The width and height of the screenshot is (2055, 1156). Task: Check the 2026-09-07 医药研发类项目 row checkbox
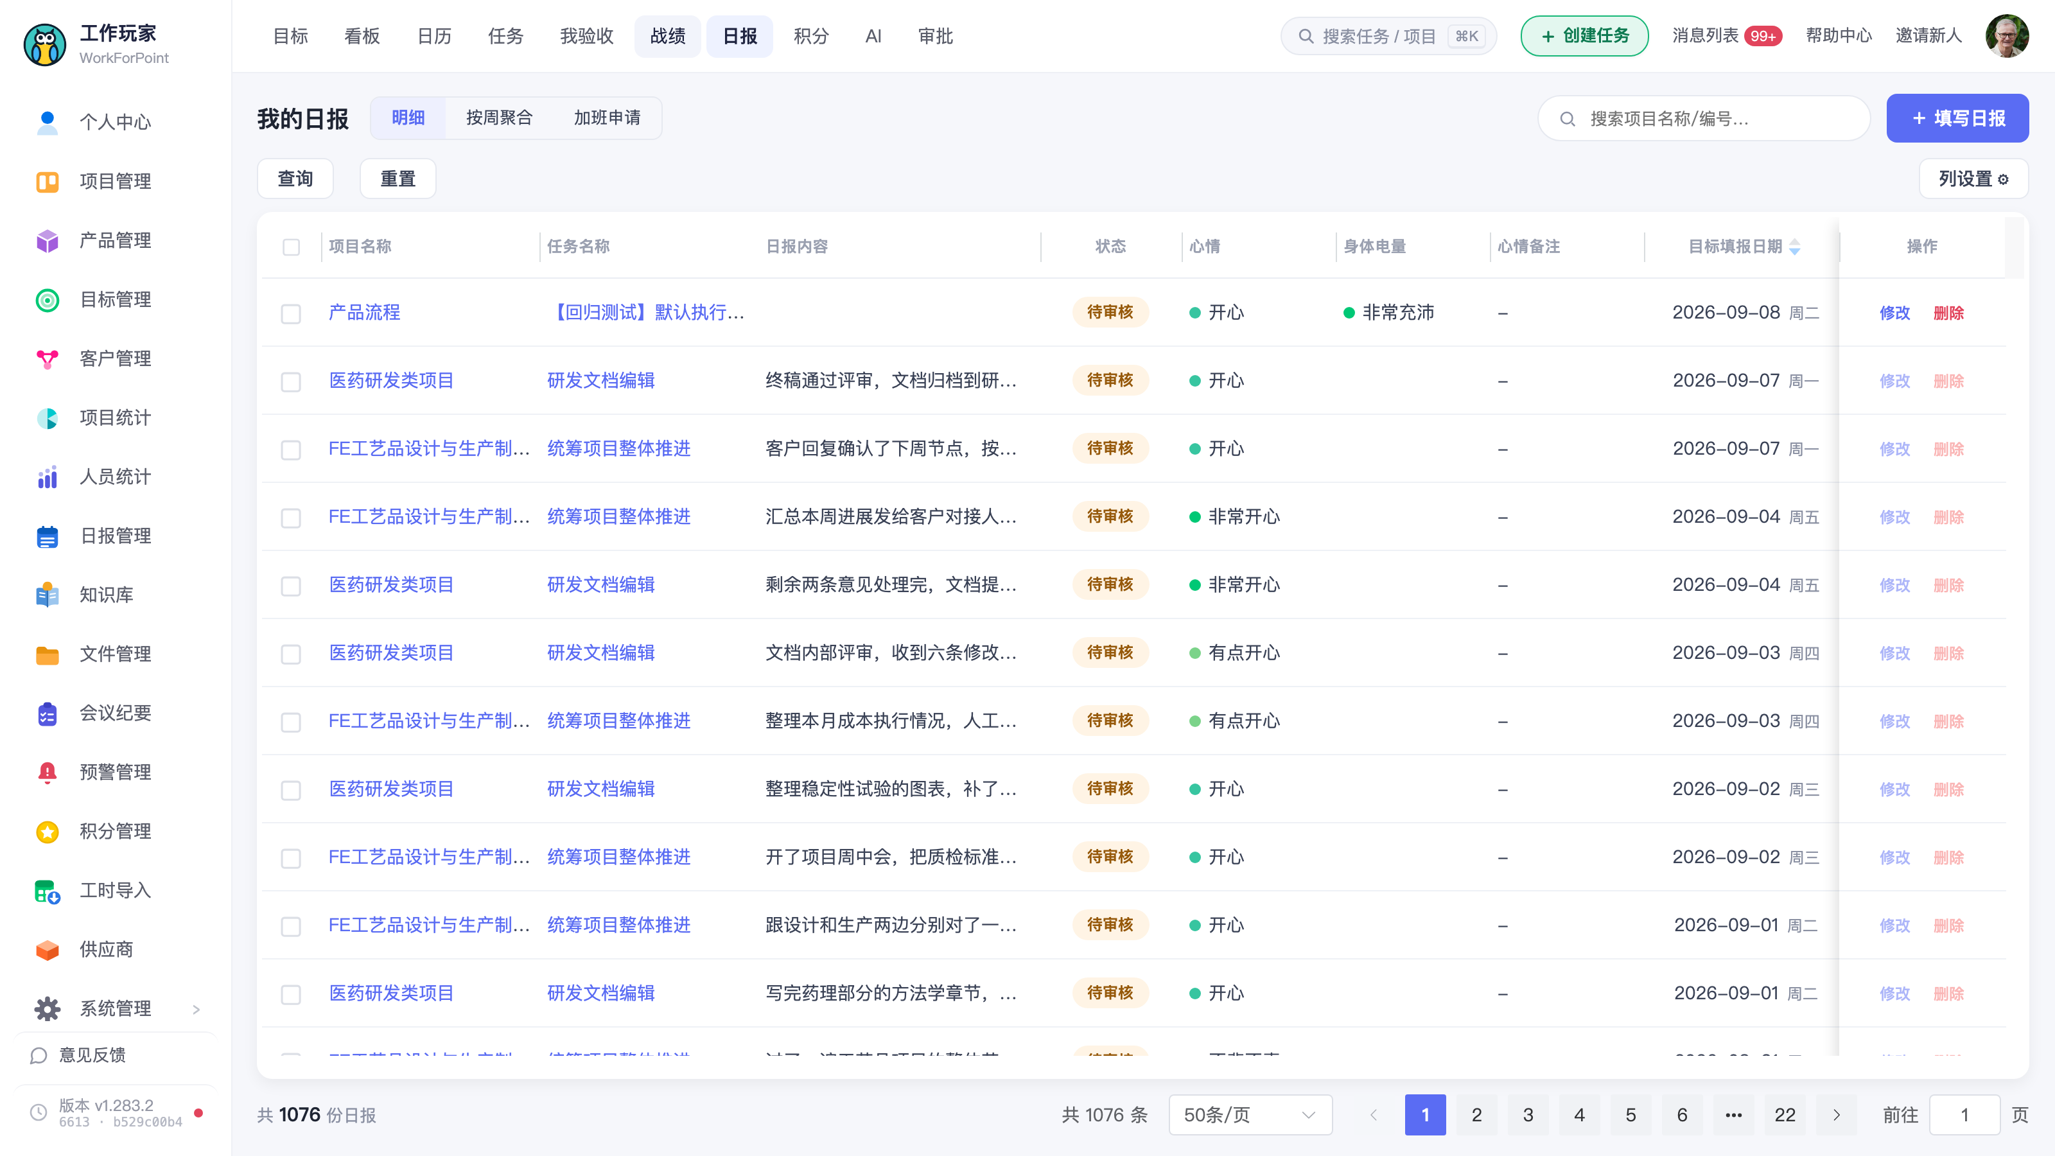click(291, 381)
